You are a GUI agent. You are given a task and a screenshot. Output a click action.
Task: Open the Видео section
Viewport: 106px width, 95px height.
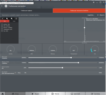35,94
